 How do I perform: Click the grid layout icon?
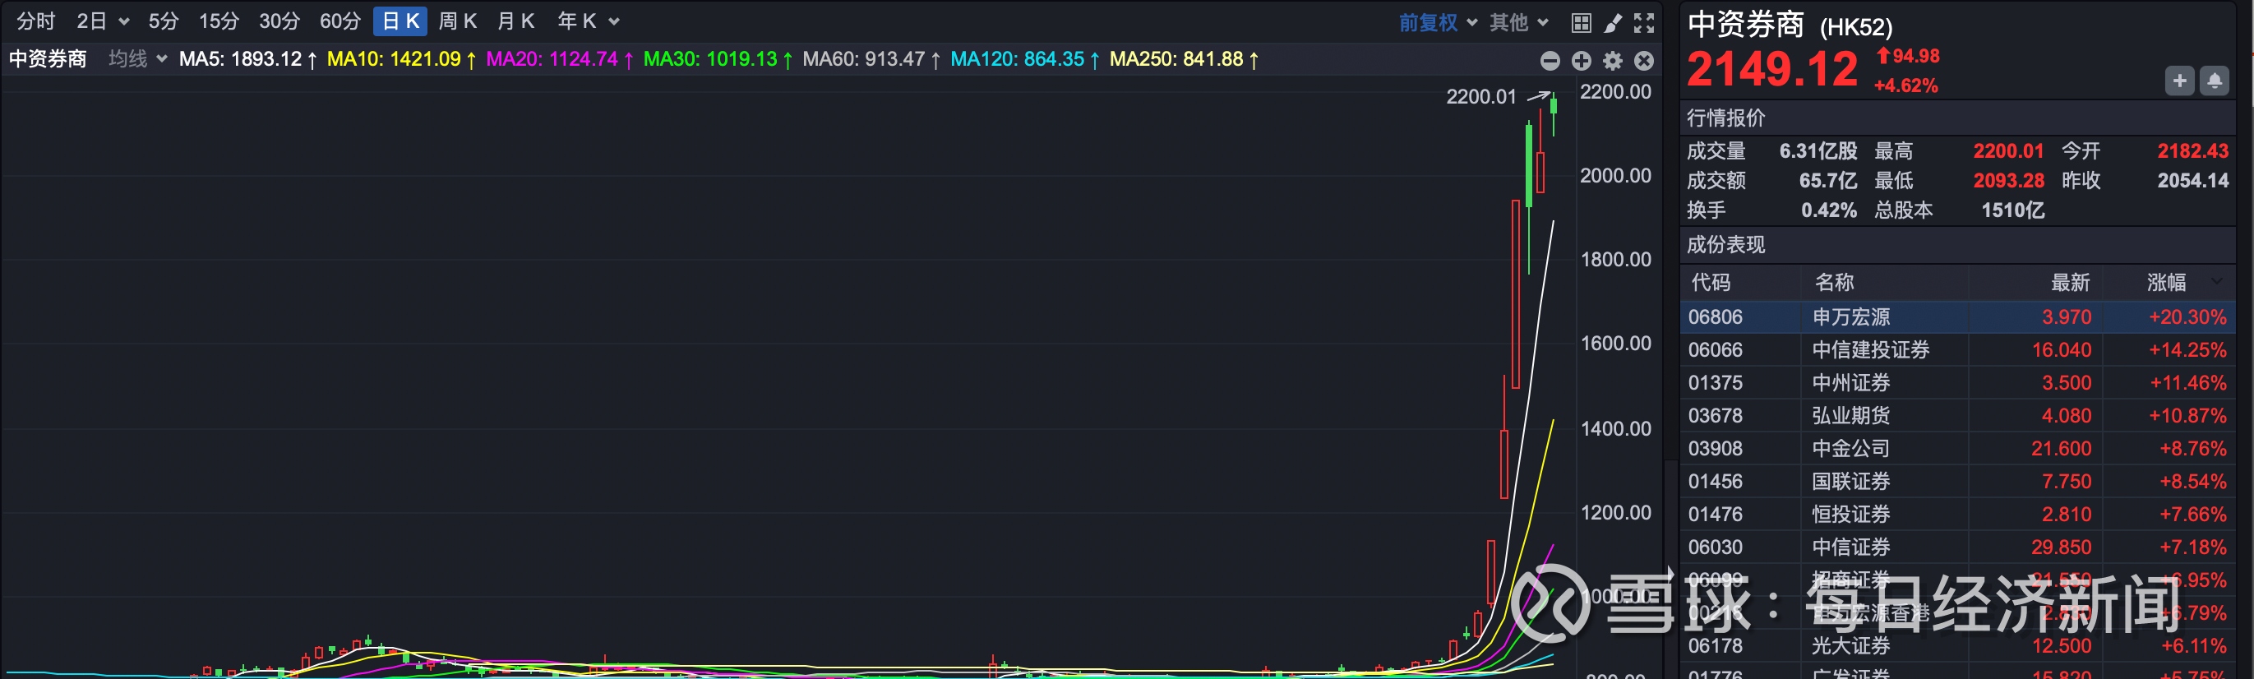point(1581,24)
